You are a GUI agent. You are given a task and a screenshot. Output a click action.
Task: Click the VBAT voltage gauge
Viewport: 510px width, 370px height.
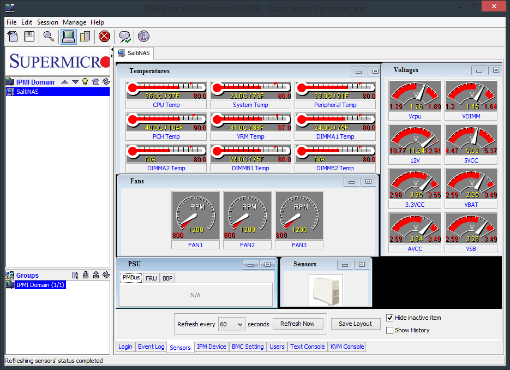(x=471, y=184)
